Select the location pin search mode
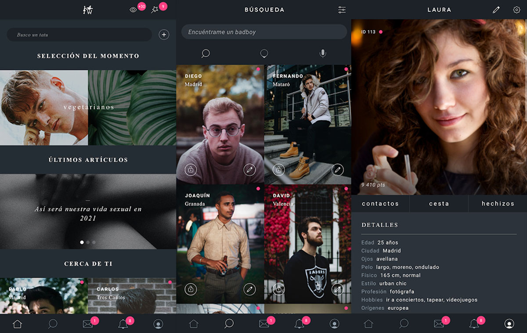 tap(264, 54)
